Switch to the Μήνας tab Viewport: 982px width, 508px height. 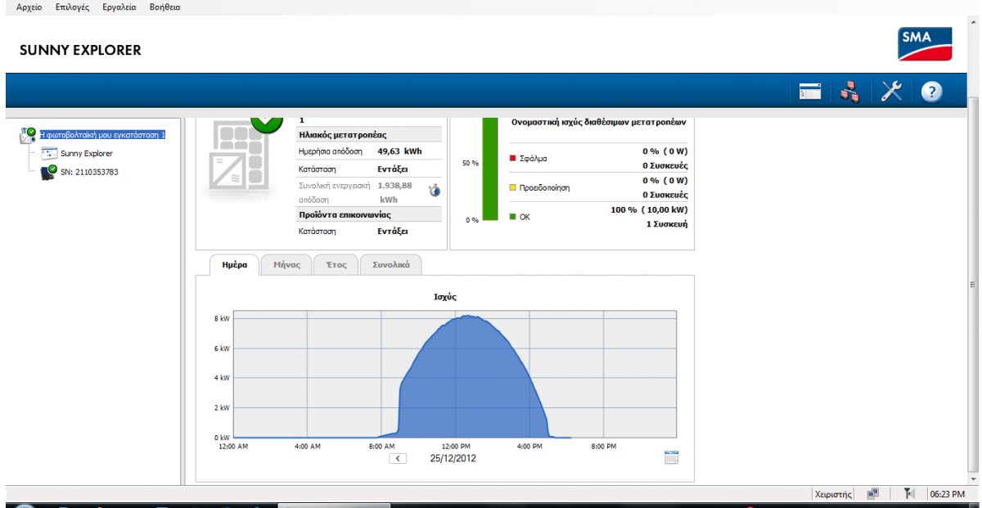287,265
